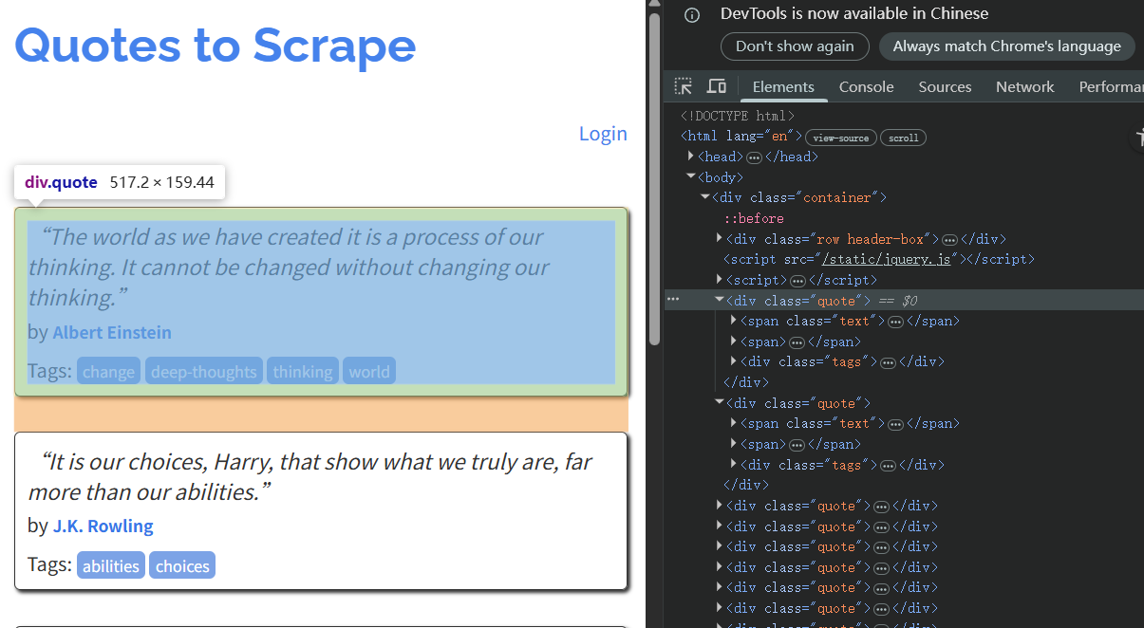
Task: Expand span text in selected quote
Action: pos(734,320)
